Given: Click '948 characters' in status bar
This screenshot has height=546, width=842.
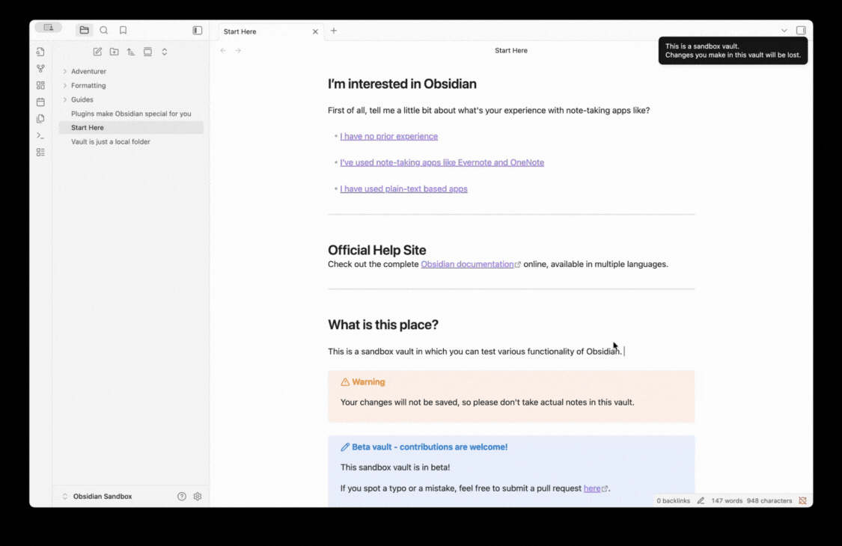Looking at the screenshot, I should point(769,501).
